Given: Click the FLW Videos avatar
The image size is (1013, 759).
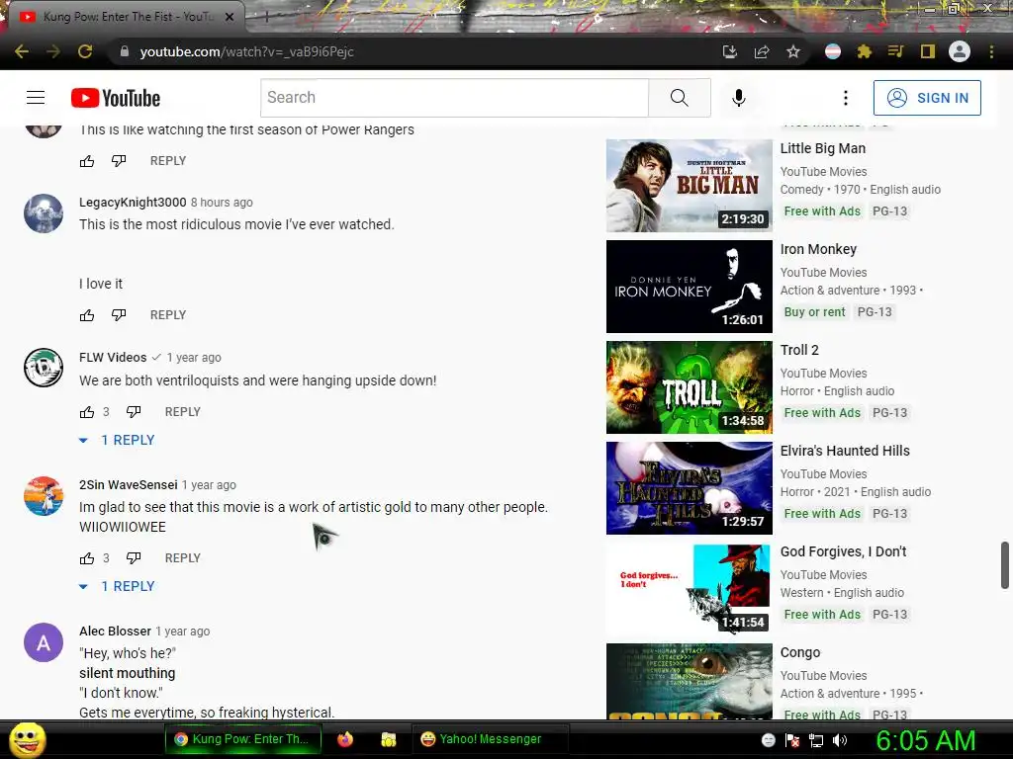Looking at the screenshot, I should click(x=44, y=368).
